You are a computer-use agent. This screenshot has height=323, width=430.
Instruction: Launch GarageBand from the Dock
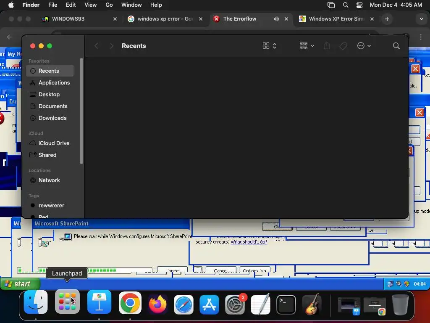[x=312, y=304]
